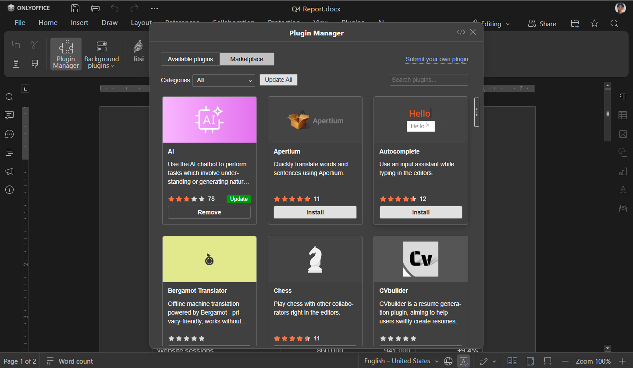Open the Categories dropdown in Plugin Manager
Screen dimensions: 633x368
click(x=224, y=81)
